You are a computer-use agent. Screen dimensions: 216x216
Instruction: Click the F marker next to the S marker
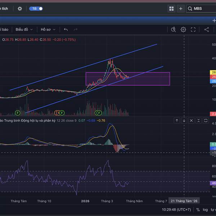[x=62, y=113]
